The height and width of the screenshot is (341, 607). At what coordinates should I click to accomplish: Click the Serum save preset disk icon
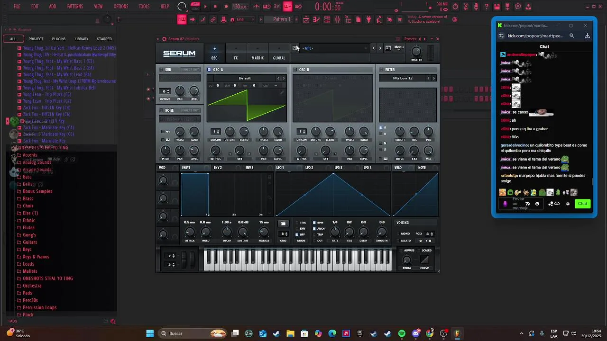pos(295,48)
